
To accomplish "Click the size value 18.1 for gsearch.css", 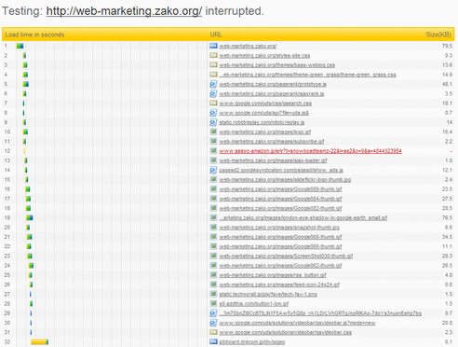I will [x=447, y=104].
